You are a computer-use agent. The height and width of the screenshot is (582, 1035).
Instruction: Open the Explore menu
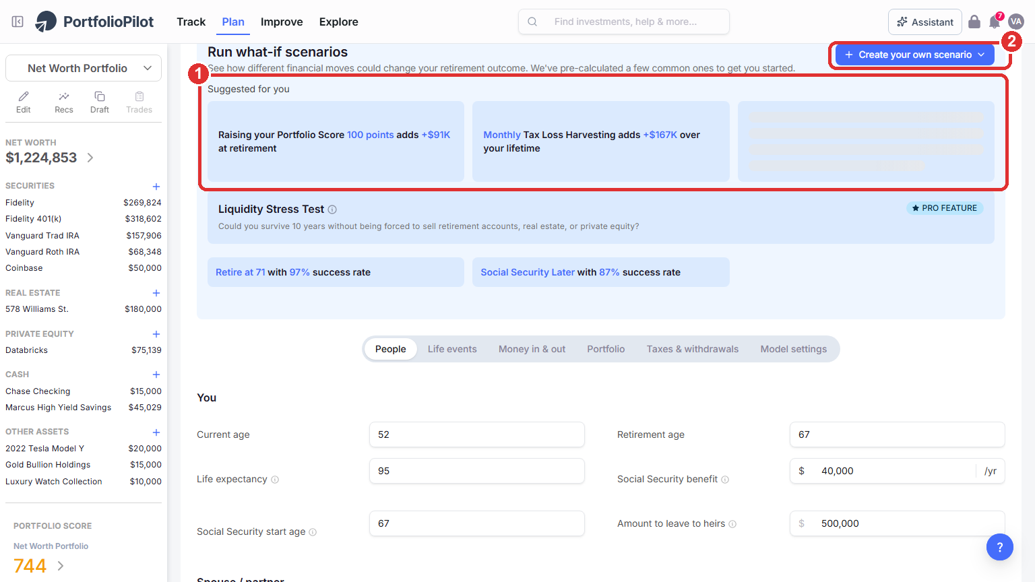point(339,22)
